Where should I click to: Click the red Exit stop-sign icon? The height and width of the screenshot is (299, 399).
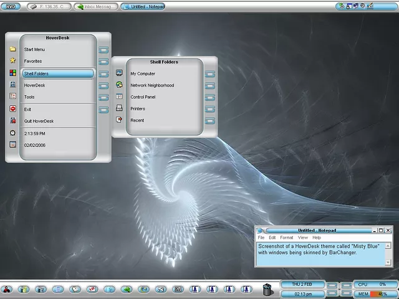point(12,108)
